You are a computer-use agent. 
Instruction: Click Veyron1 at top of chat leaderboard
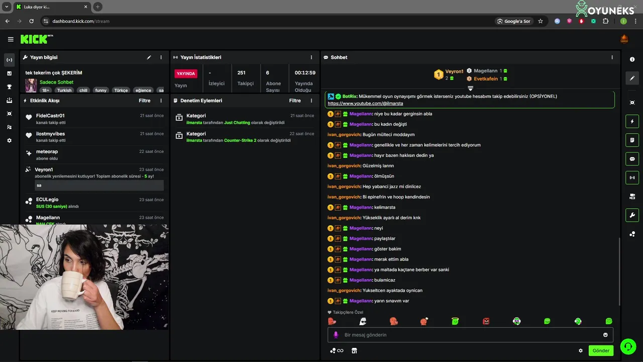[454, 71]
